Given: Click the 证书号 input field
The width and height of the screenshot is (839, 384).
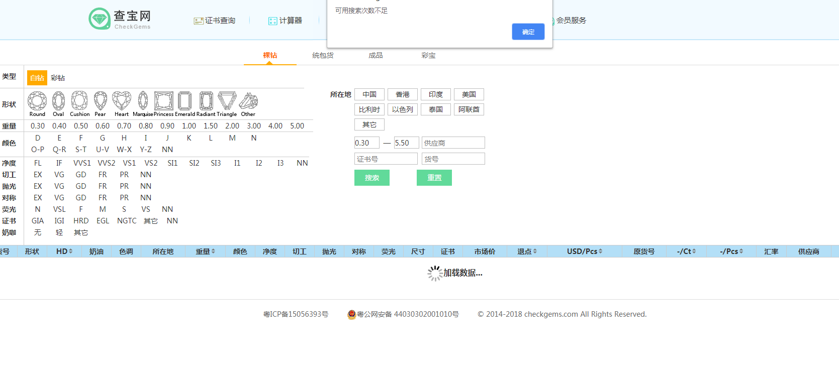Looking at the screenshot, I should (386, 159).
